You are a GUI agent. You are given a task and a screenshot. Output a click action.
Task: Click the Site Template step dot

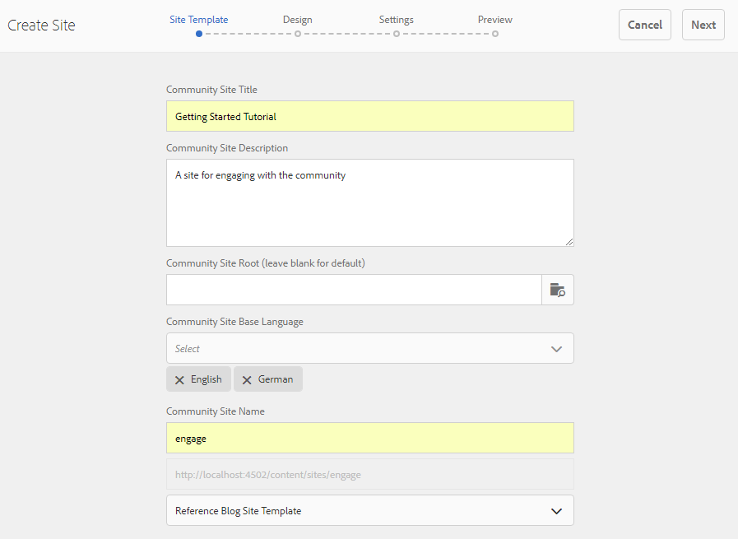pyautogui.click(x=199, y=34)
